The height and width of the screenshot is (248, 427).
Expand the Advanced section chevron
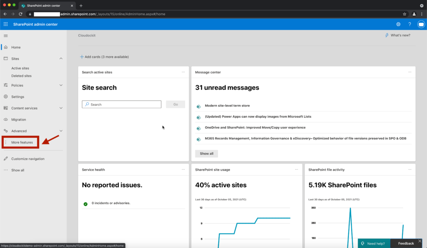point(61,131)
